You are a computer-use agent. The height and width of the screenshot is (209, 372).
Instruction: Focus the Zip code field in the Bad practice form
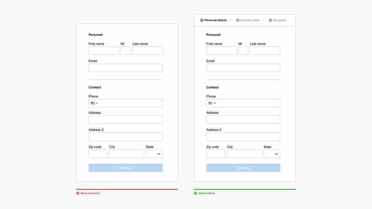(98, 154)
